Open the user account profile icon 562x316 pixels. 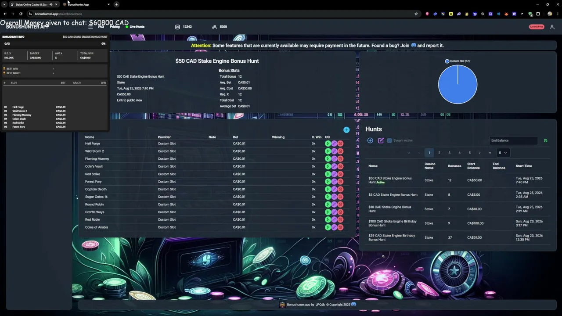552,27
